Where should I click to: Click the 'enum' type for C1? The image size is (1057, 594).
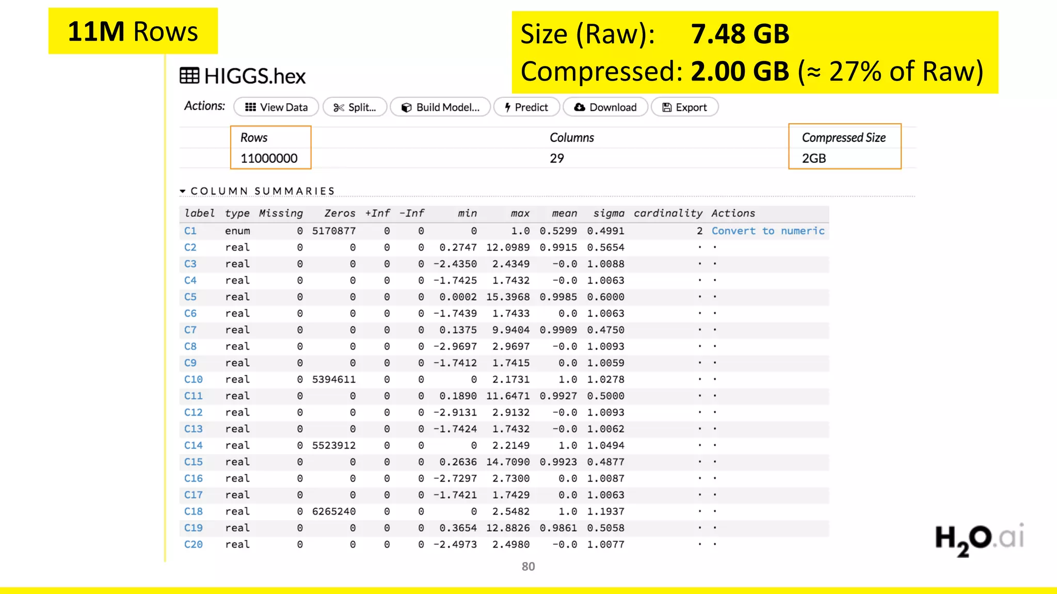point(237,231)
